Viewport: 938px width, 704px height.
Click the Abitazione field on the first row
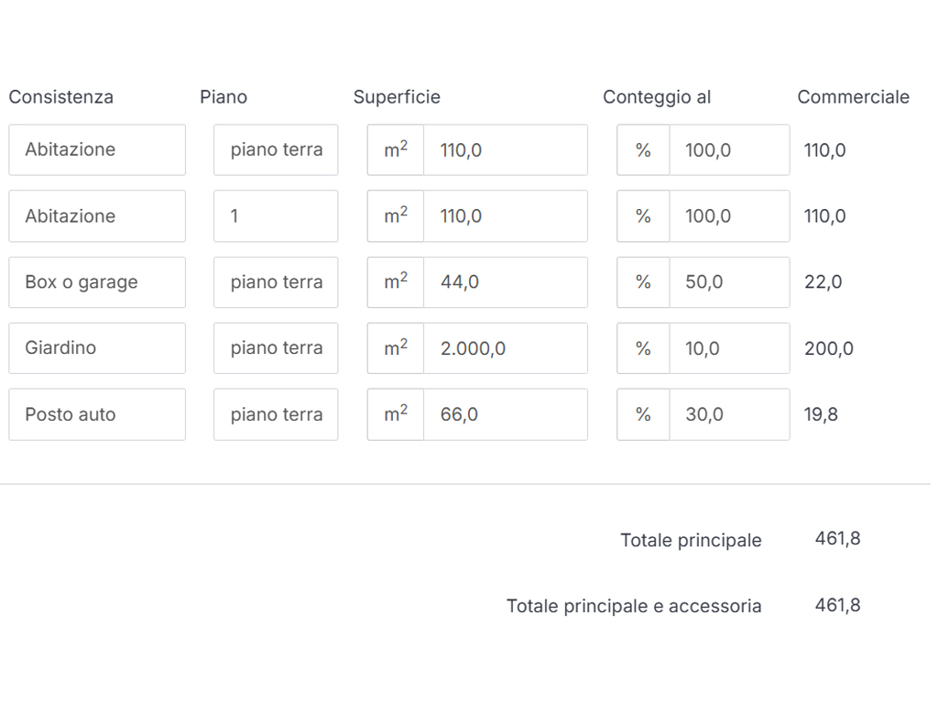click(x=97, y=150)
